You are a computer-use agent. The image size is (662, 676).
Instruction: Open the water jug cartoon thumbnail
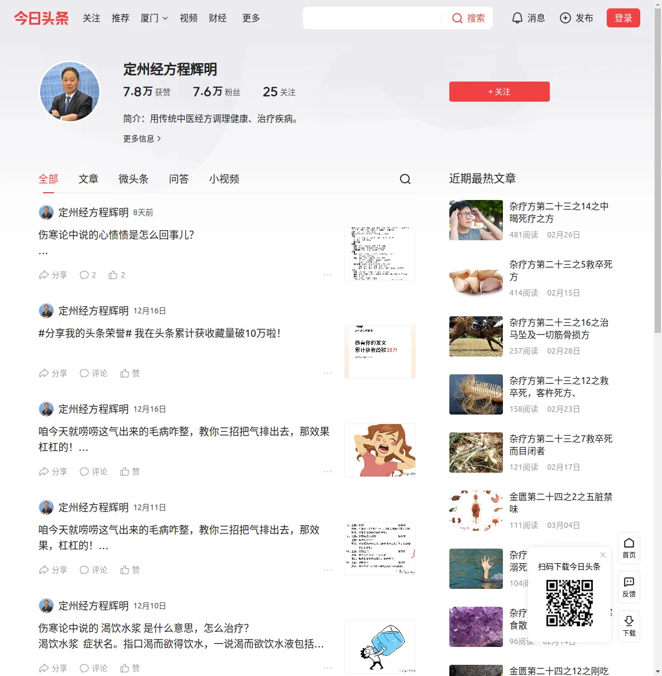pos(380,647)
